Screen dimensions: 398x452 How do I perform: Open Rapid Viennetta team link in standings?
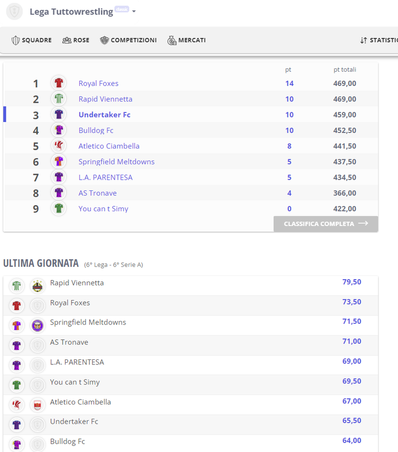tap(105, 99)
